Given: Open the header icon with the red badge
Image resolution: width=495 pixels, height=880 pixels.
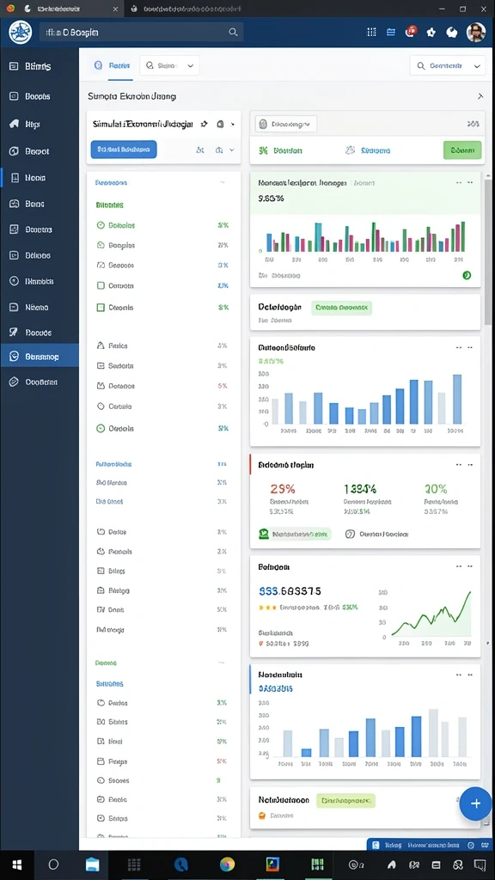Looking at the screenshot, I should point(410,32).
